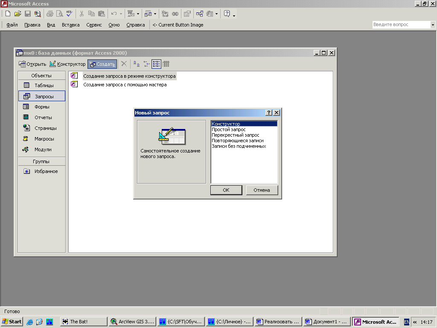This screenshot has height=328, width=437.
Task: Open the Вставка menu
Action: pos(70,25)
